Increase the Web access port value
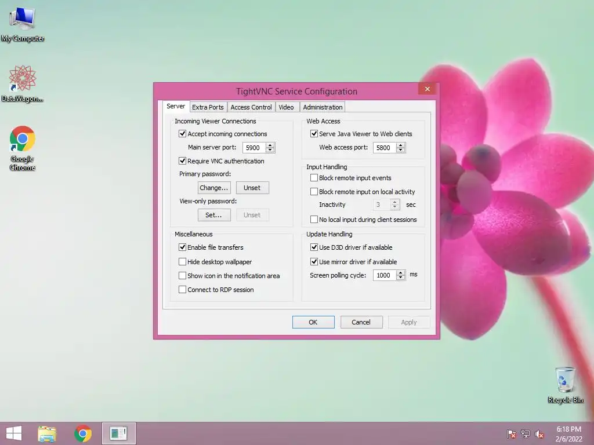 click(x=400, y=145)
